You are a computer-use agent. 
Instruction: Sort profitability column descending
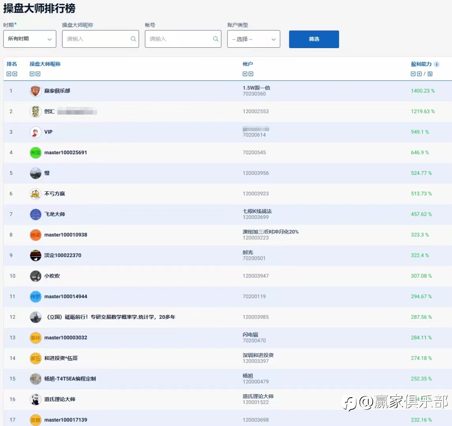[413, 74]
